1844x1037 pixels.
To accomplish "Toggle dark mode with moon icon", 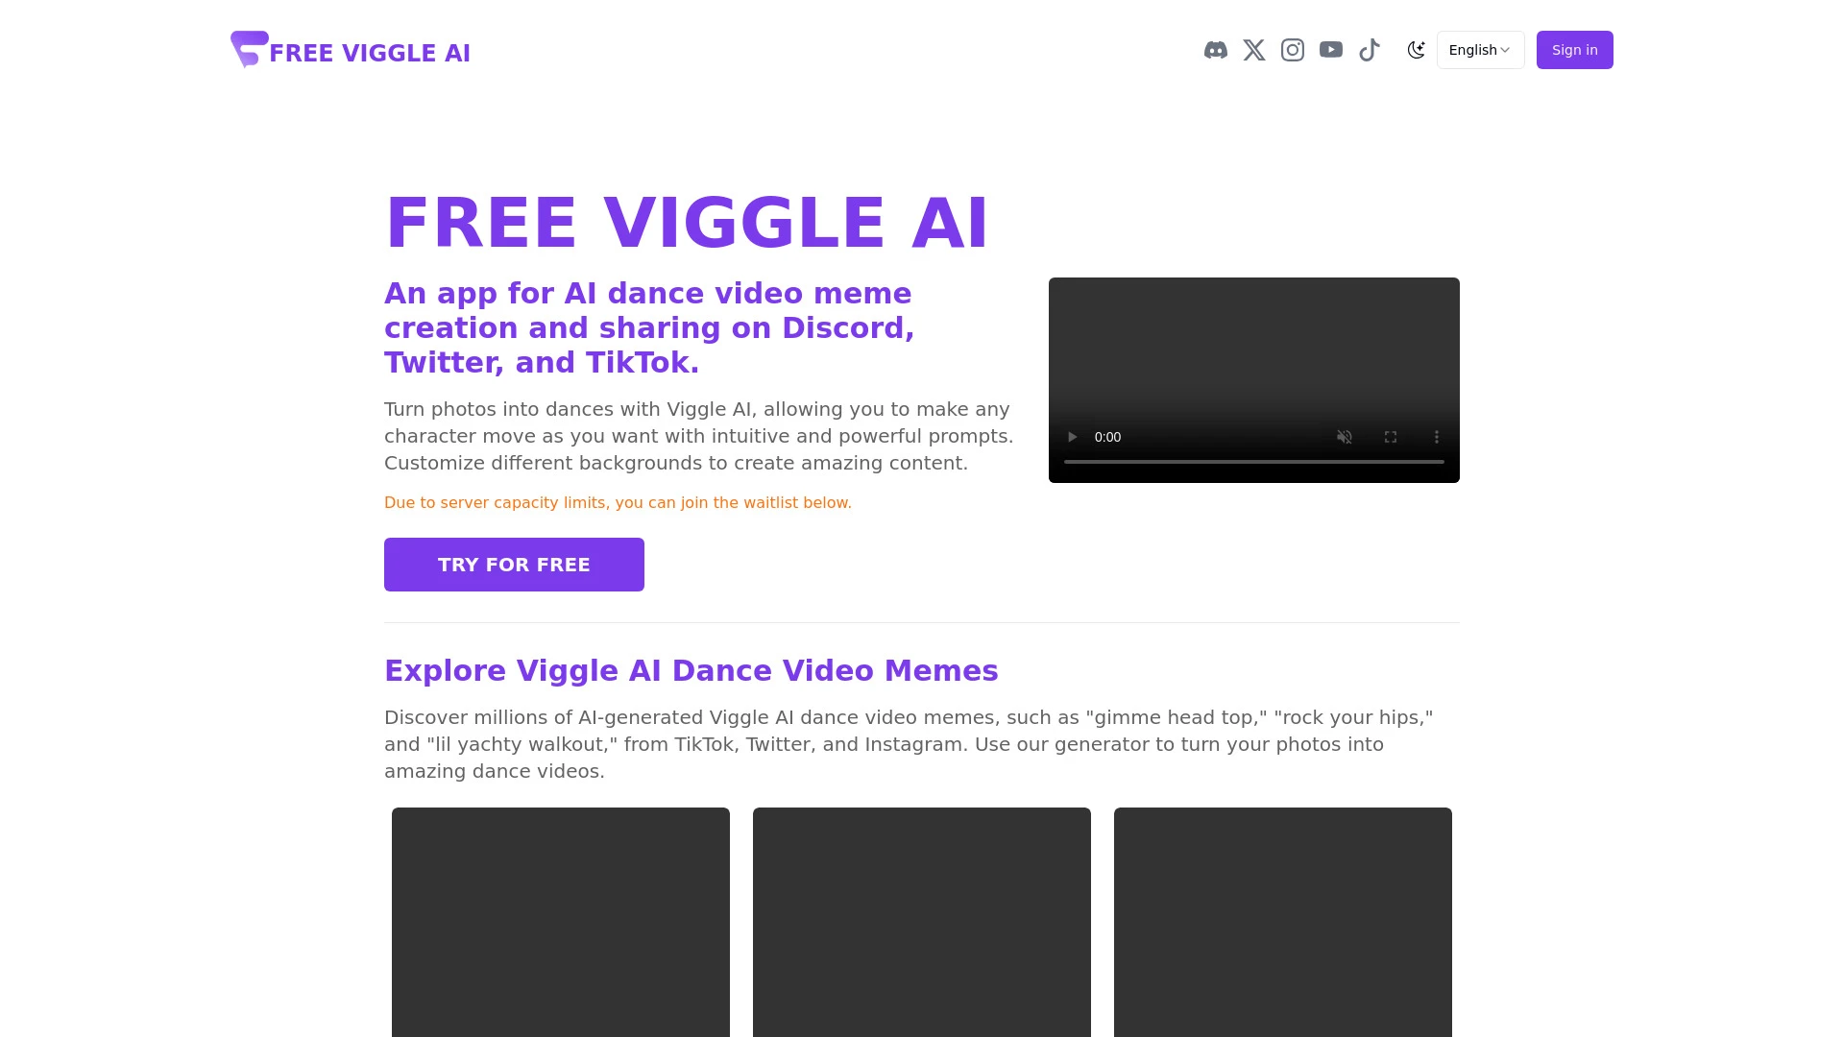I will coord(1416,49).
